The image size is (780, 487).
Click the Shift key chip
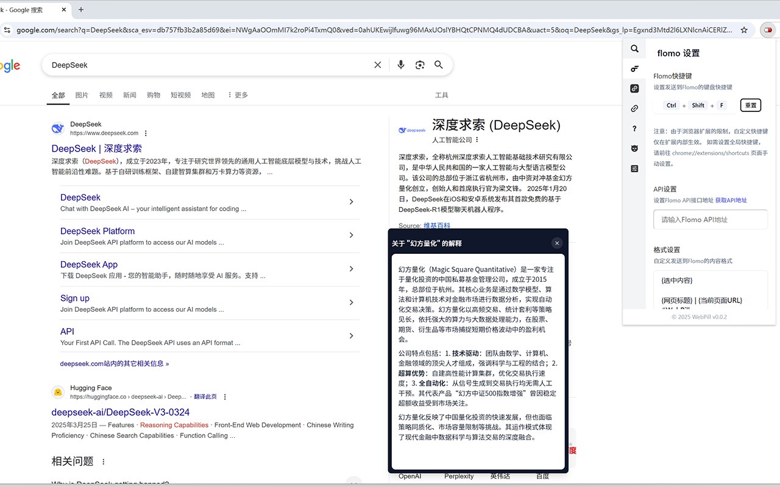pos(698,105)
